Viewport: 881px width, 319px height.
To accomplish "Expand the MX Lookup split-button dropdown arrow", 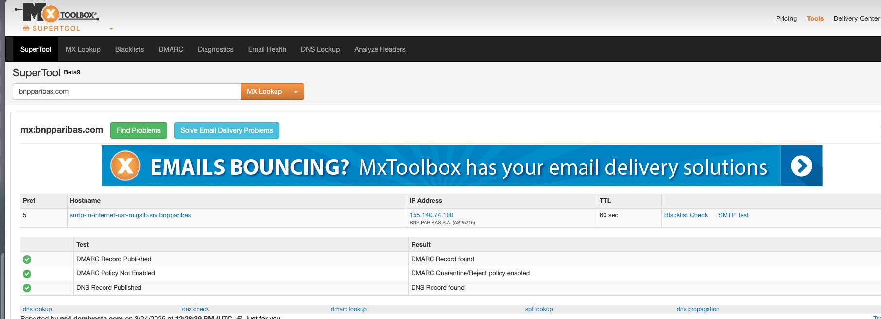I will click(296, 91).
